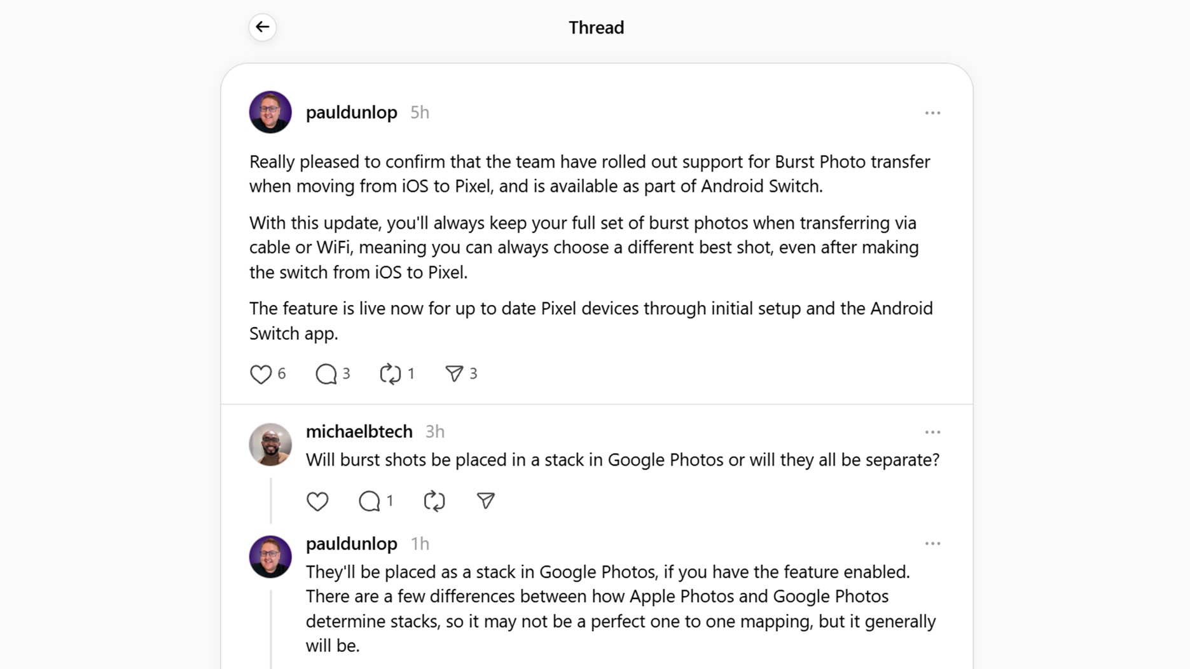
Task: Click pauldunlop's avatar on the 1h reply
Action: pyautogui.click(x=270, y=557)
